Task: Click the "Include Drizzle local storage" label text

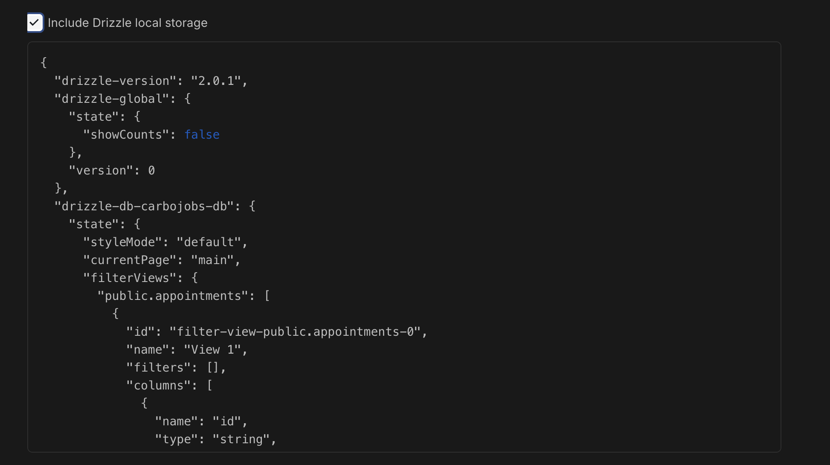Action: (x=128, y=23)
